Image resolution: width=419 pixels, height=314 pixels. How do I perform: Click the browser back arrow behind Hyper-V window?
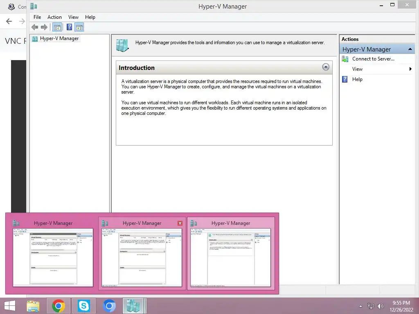(9, 21)
